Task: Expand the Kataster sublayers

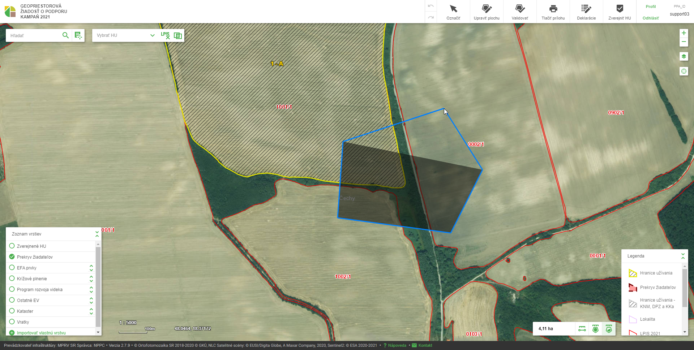Action: point(91,311)
